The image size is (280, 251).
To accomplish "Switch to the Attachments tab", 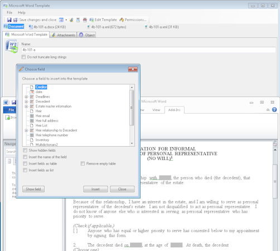I will (x=64, y=35).
